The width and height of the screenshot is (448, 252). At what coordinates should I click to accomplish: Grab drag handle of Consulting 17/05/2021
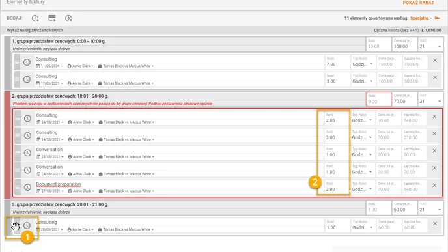click(x=17, y=79)
